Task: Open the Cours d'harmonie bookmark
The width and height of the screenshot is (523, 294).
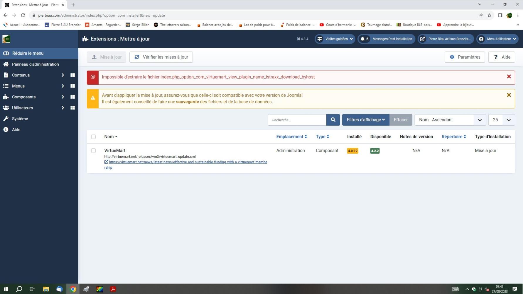Action: (338, 25)
